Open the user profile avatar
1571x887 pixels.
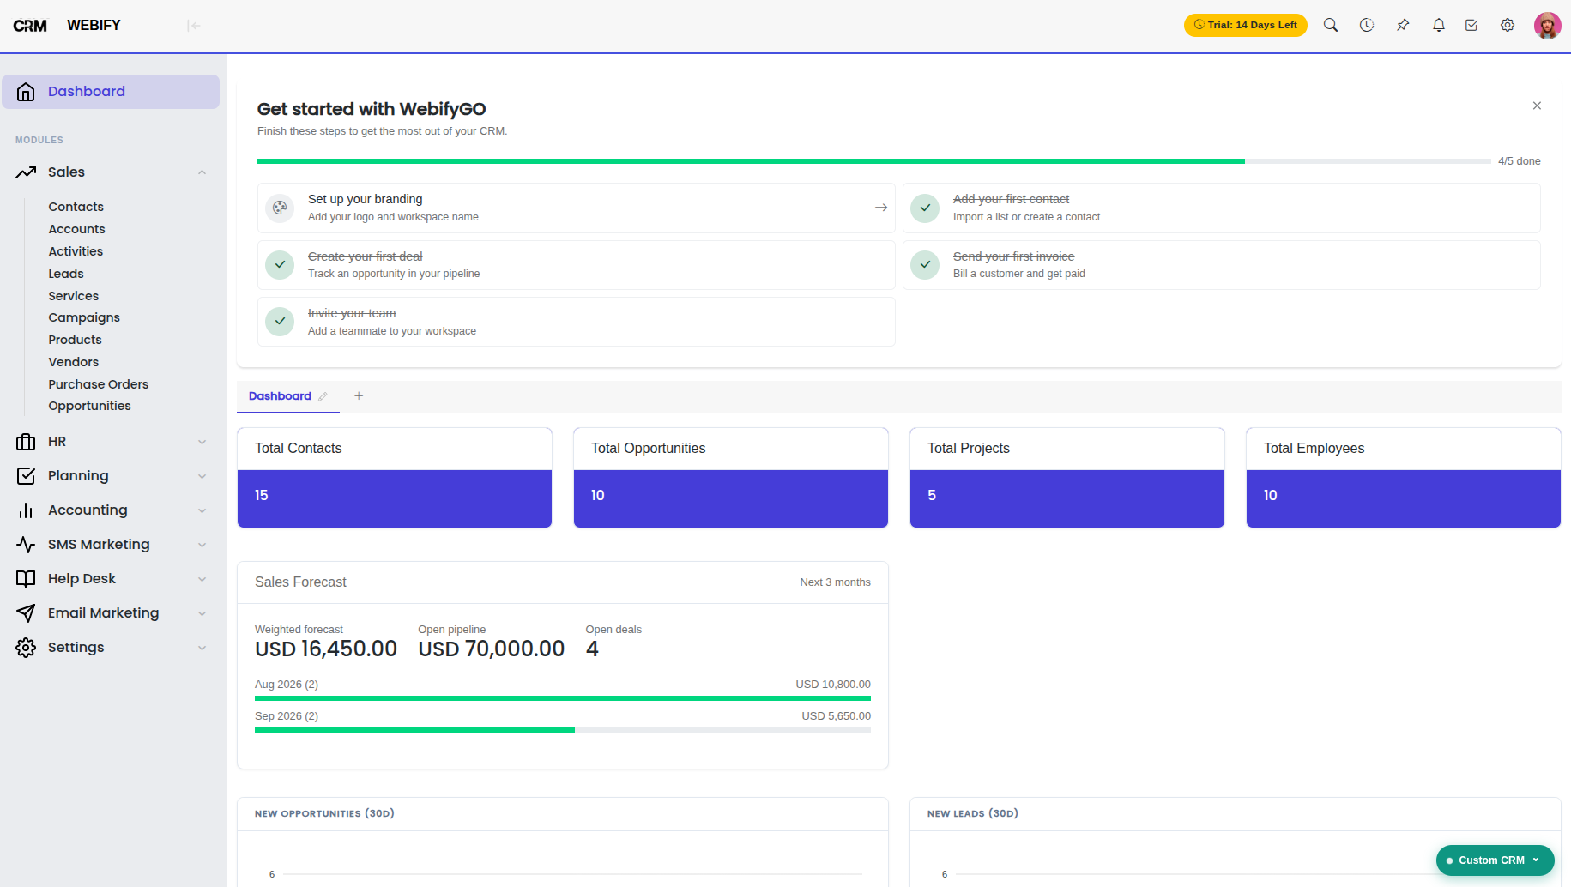click(x=1548, y=25)
